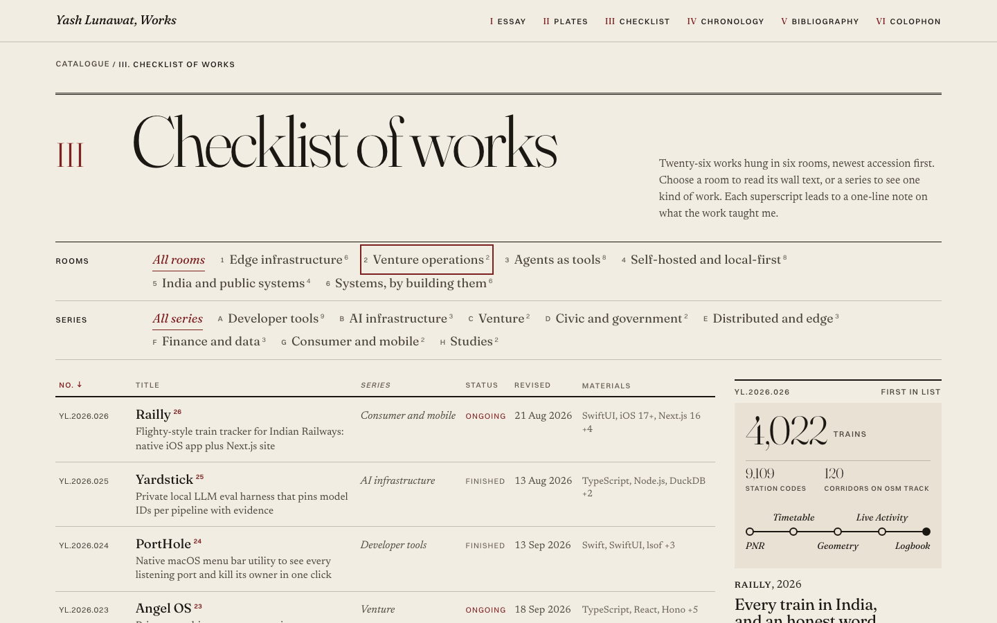Viewport: 997px width, 623px height.
Task: Jump to the Logbook filled timeline dot
Action: point(926,532)
